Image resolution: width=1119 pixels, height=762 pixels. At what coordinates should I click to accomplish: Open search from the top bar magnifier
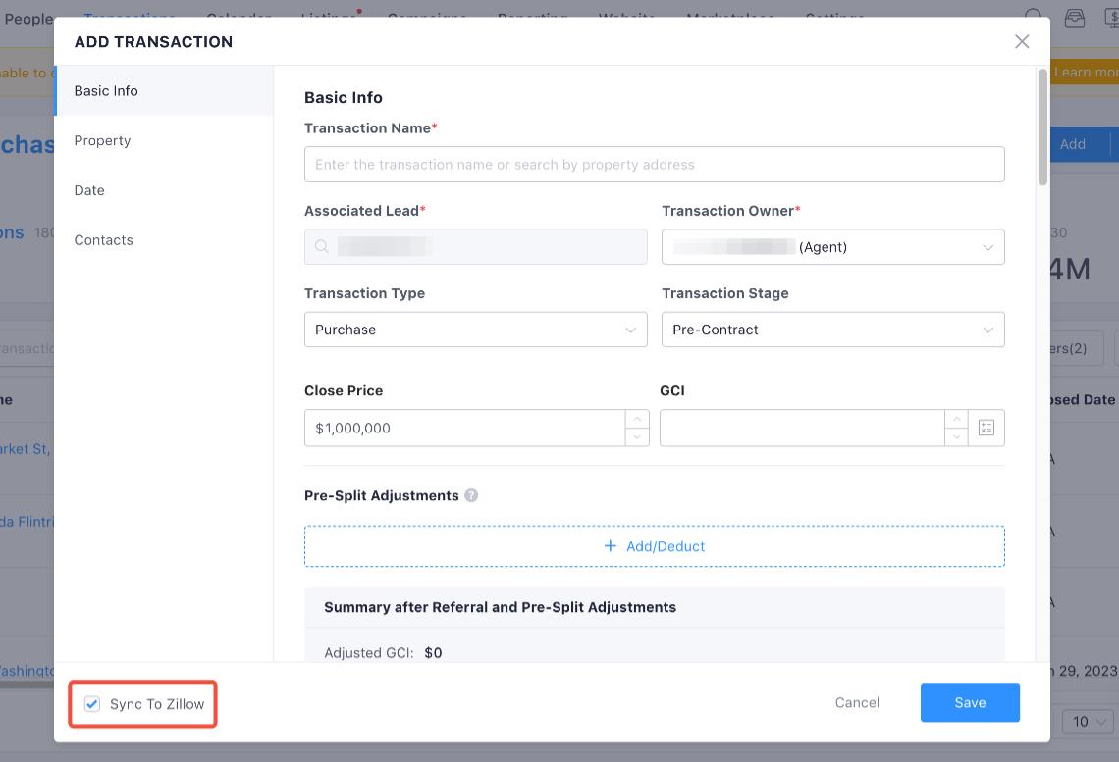point(1034,15)
